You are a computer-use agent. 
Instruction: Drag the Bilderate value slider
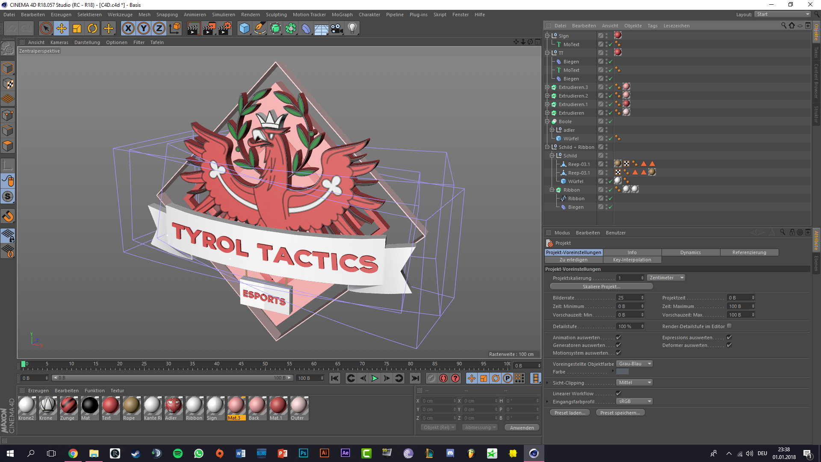[x=628, y=297]
